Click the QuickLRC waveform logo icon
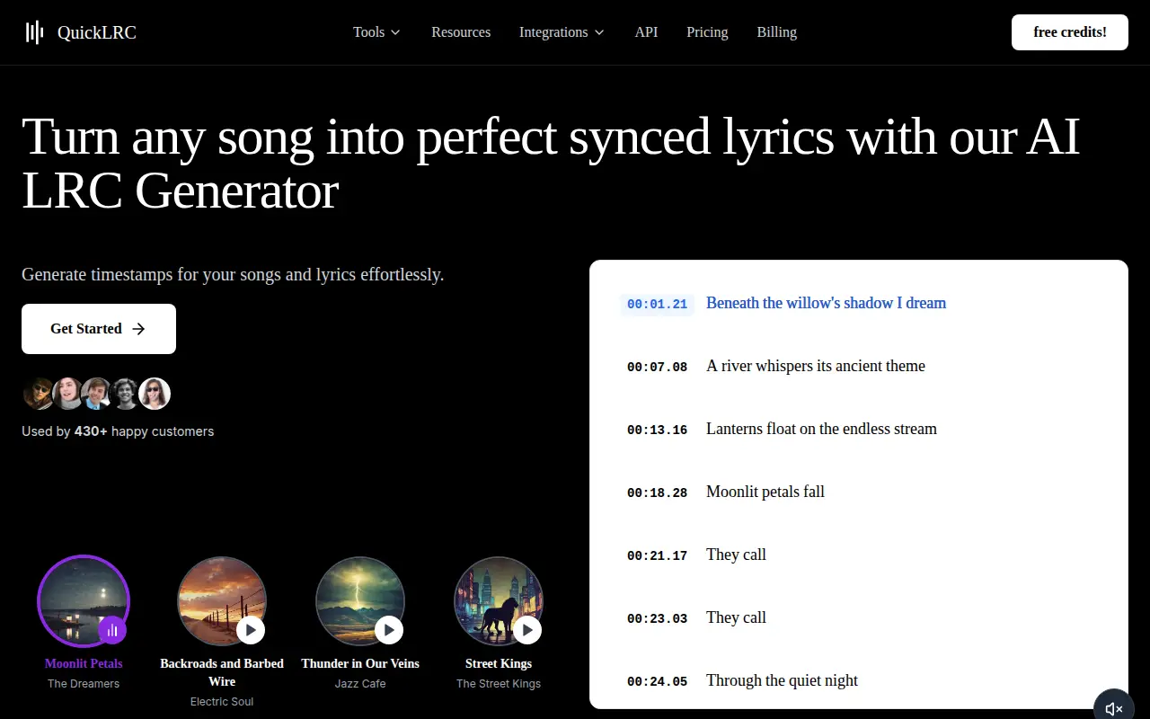This screenshot has width=1150, height=719. 34,32
